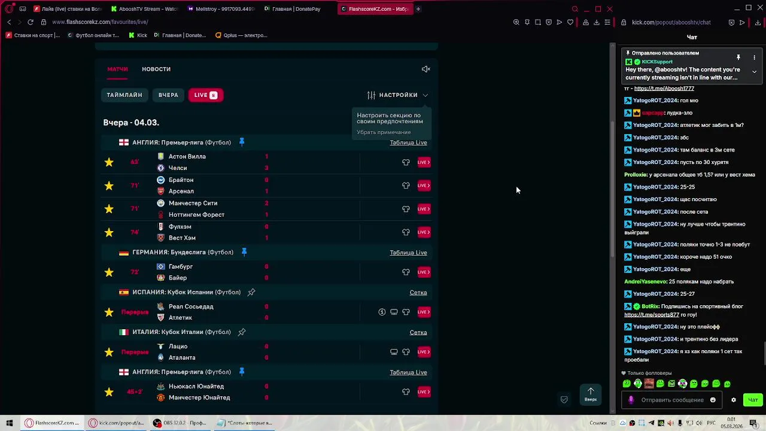Open Таблица Live for Bundesliga

[x=408, y=253]
